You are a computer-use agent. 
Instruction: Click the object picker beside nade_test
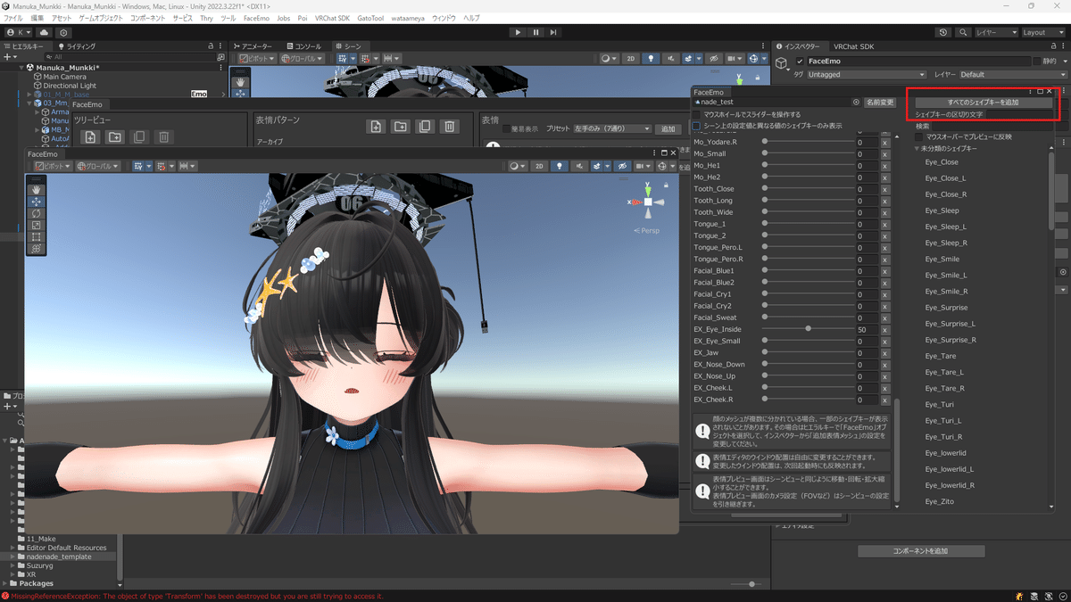856,103
